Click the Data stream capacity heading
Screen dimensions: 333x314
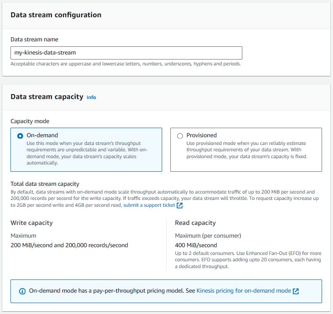pyautogui.click(x=47, y=97)
